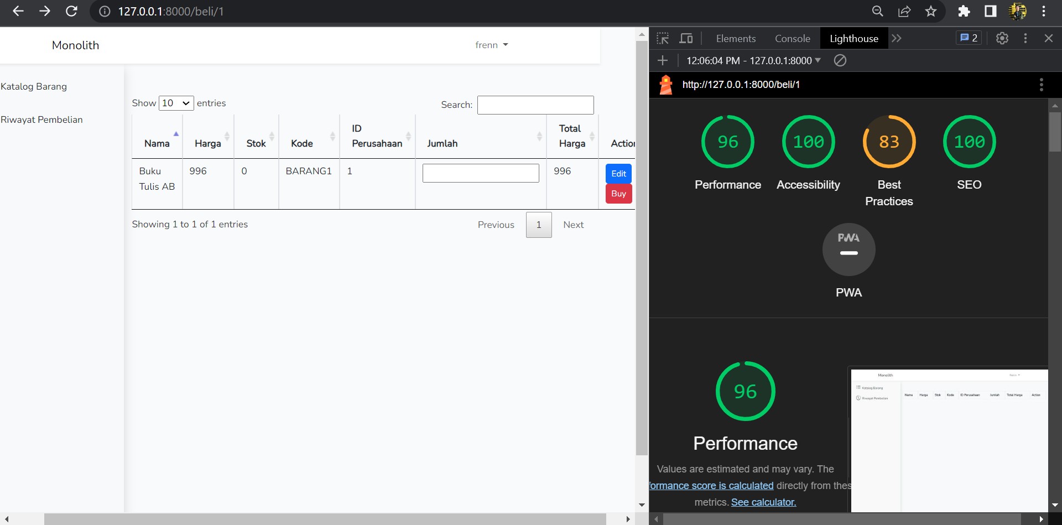This screenshot has width=1062, height=525.
Task: Open Lighthouse report tools three-dot menu
Action: [x=1042, y=85]
